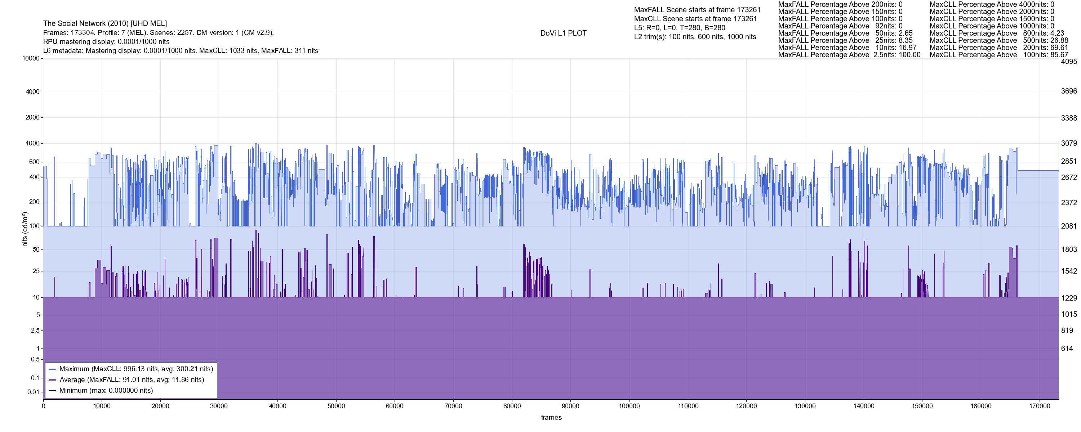This screenshot has width=1081, height=432.
Task: Click the black Minimum legend line swatch
Action: 53,391
